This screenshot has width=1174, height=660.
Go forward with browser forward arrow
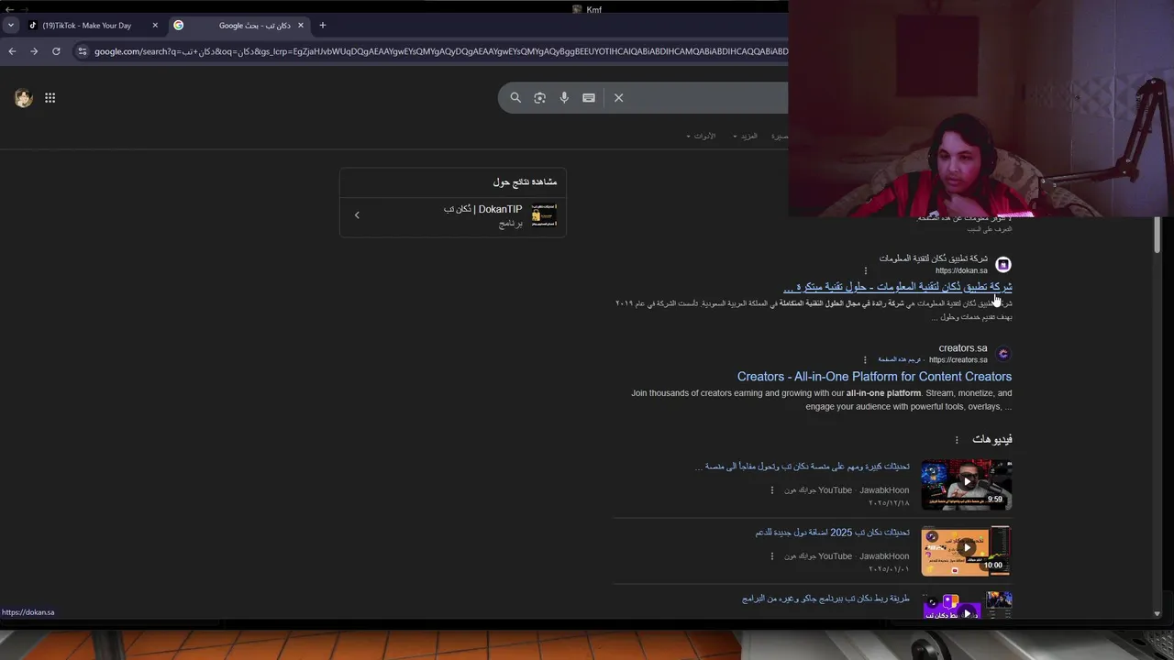click(34, 51)
